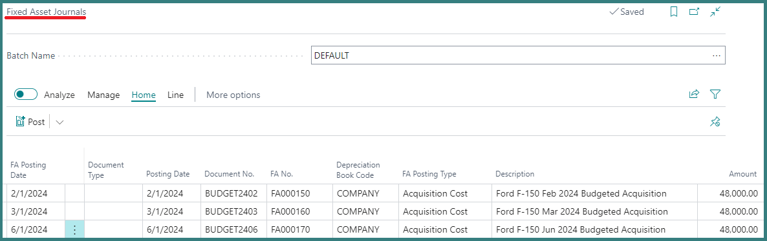Select document number BUDGET2402 cell

click(233, 194)
